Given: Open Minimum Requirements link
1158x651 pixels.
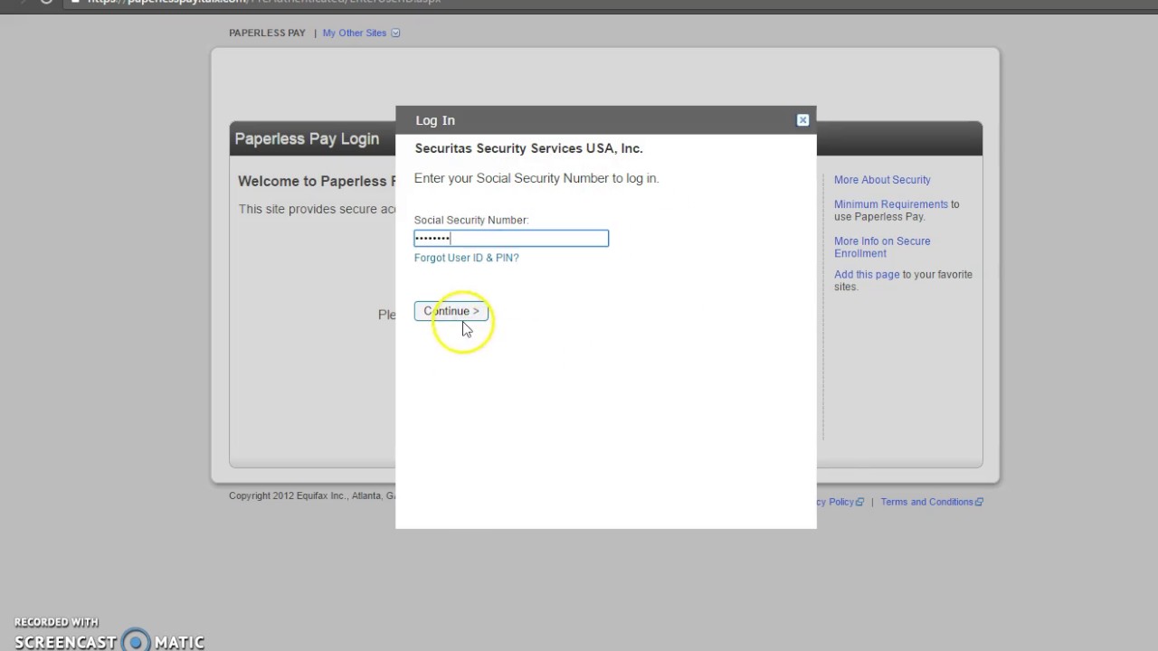Looking at the screenshot, I should tap(891, 204).
